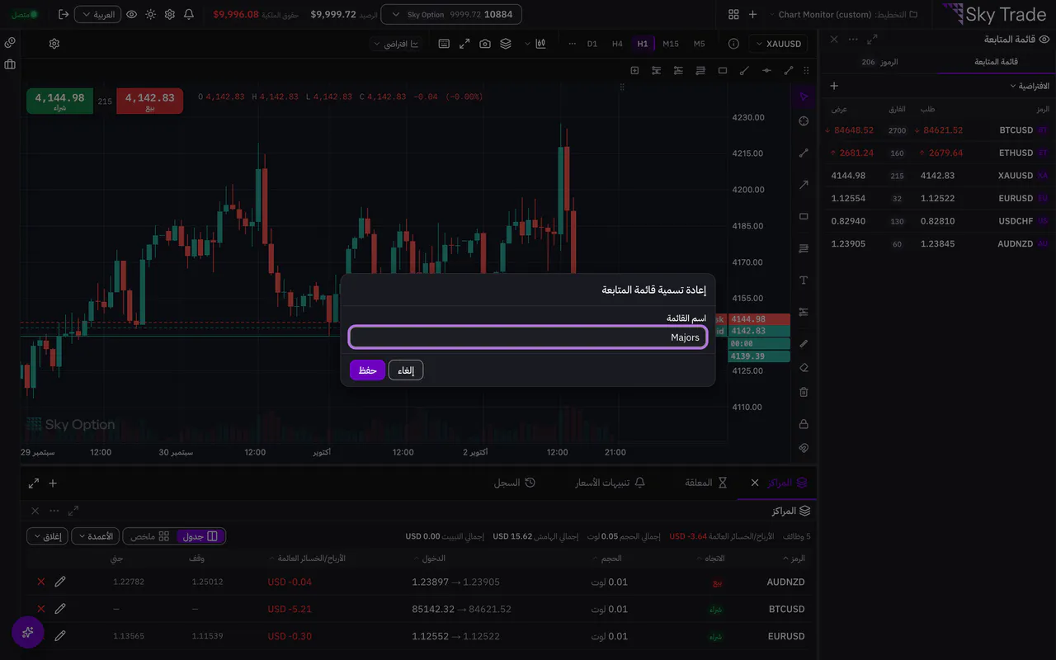Open the الرموز 206 symbols tab
The height and width of the screenshot is (660, 1056).
(879, 62)
